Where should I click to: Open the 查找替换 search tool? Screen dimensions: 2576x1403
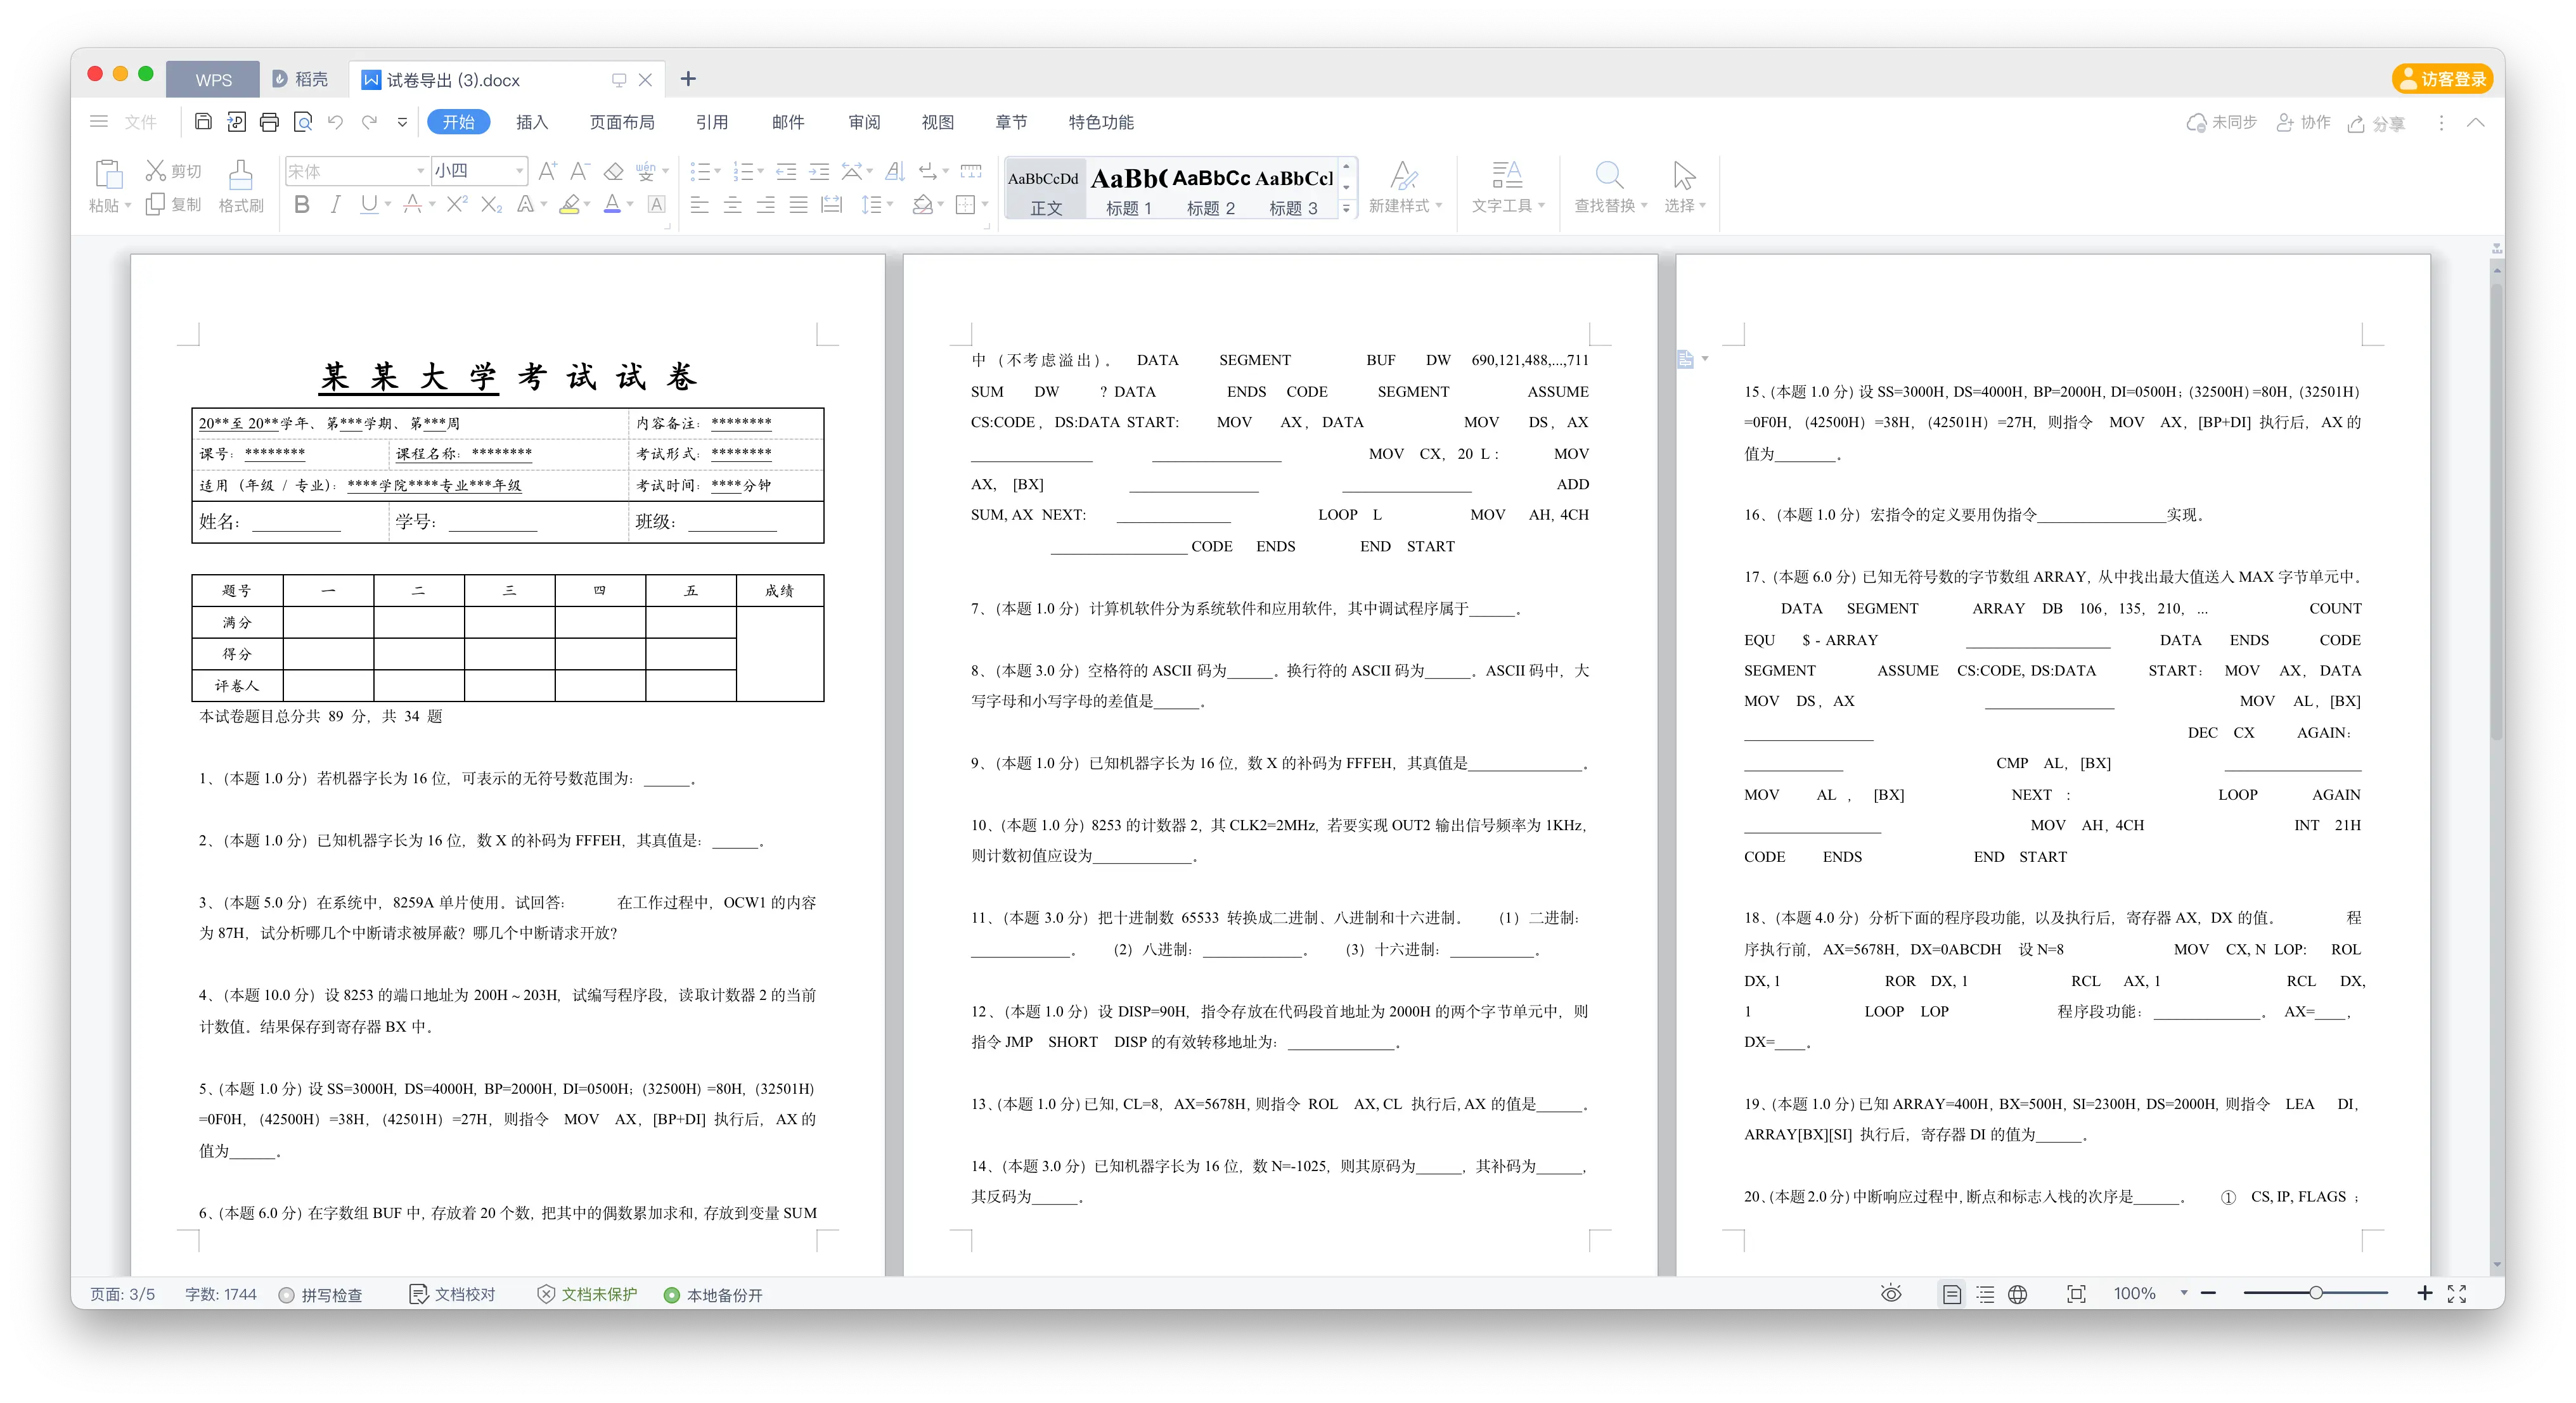pyautogui.click(x=1609, y=186)
